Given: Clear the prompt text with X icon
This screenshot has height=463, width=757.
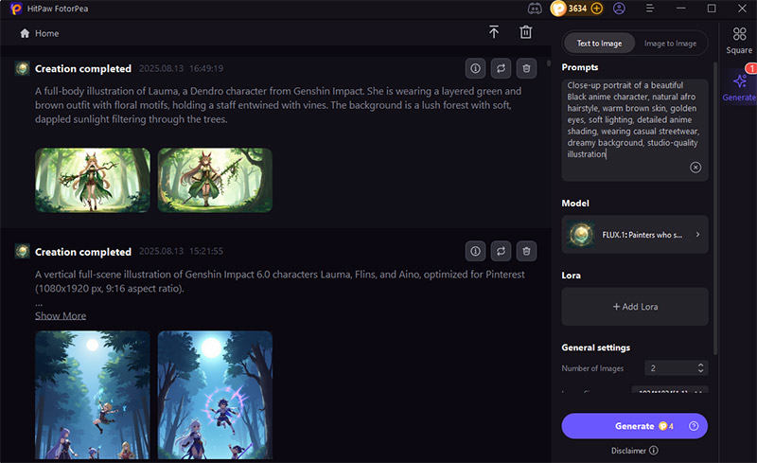Looking at the screenshot, I should tap(695, 168).
